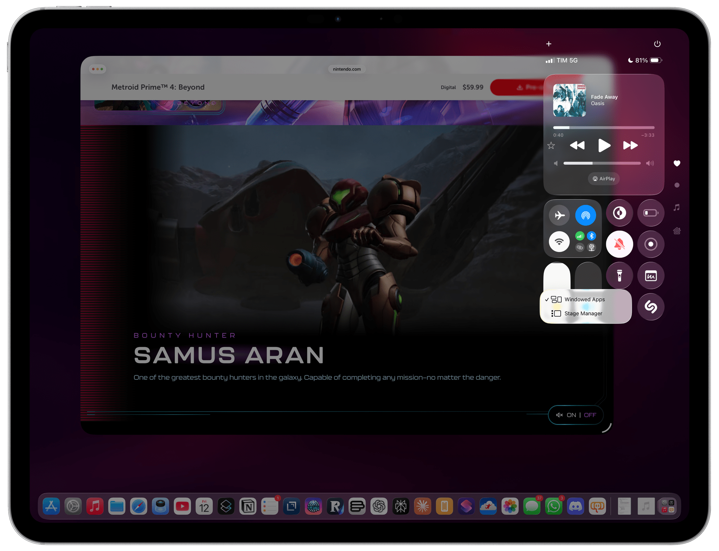Disable Silent Mode
The width and height of the screenshot is (719, 551).
[620, 244]
